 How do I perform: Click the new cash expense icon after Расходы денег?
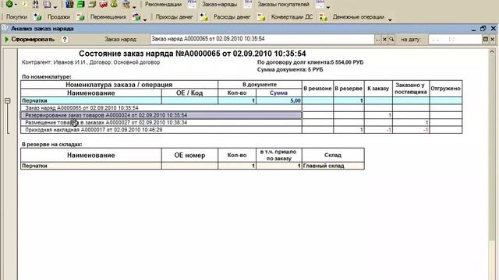click(x=261, y=17)
